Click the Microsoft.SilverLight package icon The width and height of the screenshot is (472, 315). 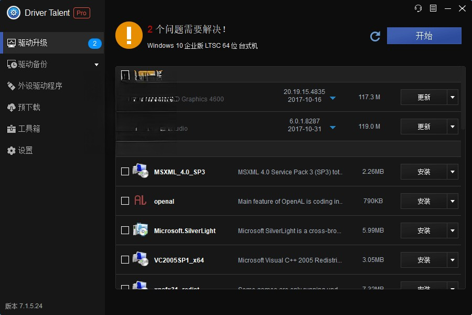(x=140, y=230)
